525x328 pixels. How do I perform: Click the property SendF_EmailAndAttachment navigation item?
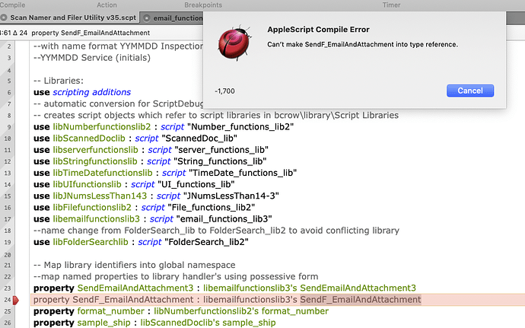pos(91,33)
